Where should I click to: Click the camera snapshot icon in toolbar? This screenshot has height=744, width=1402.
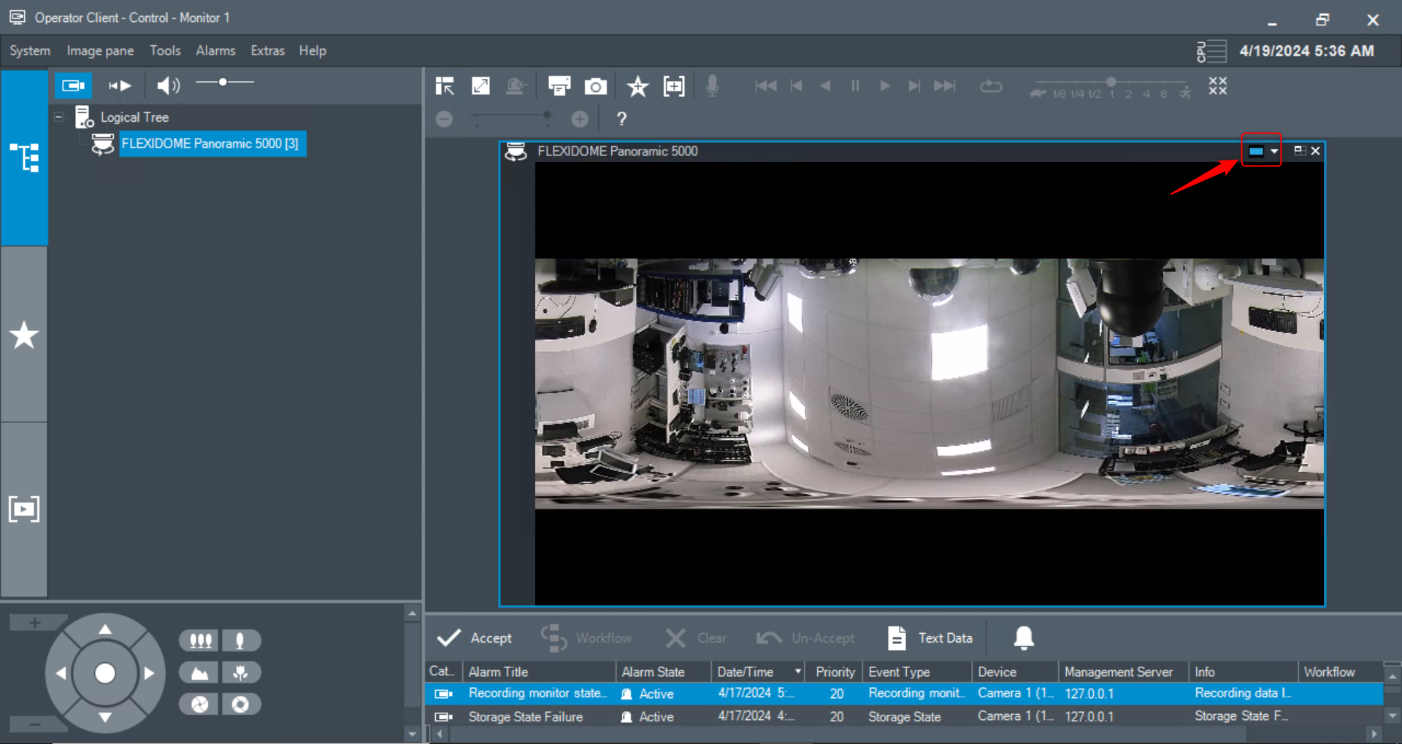[x=595, y=87]
